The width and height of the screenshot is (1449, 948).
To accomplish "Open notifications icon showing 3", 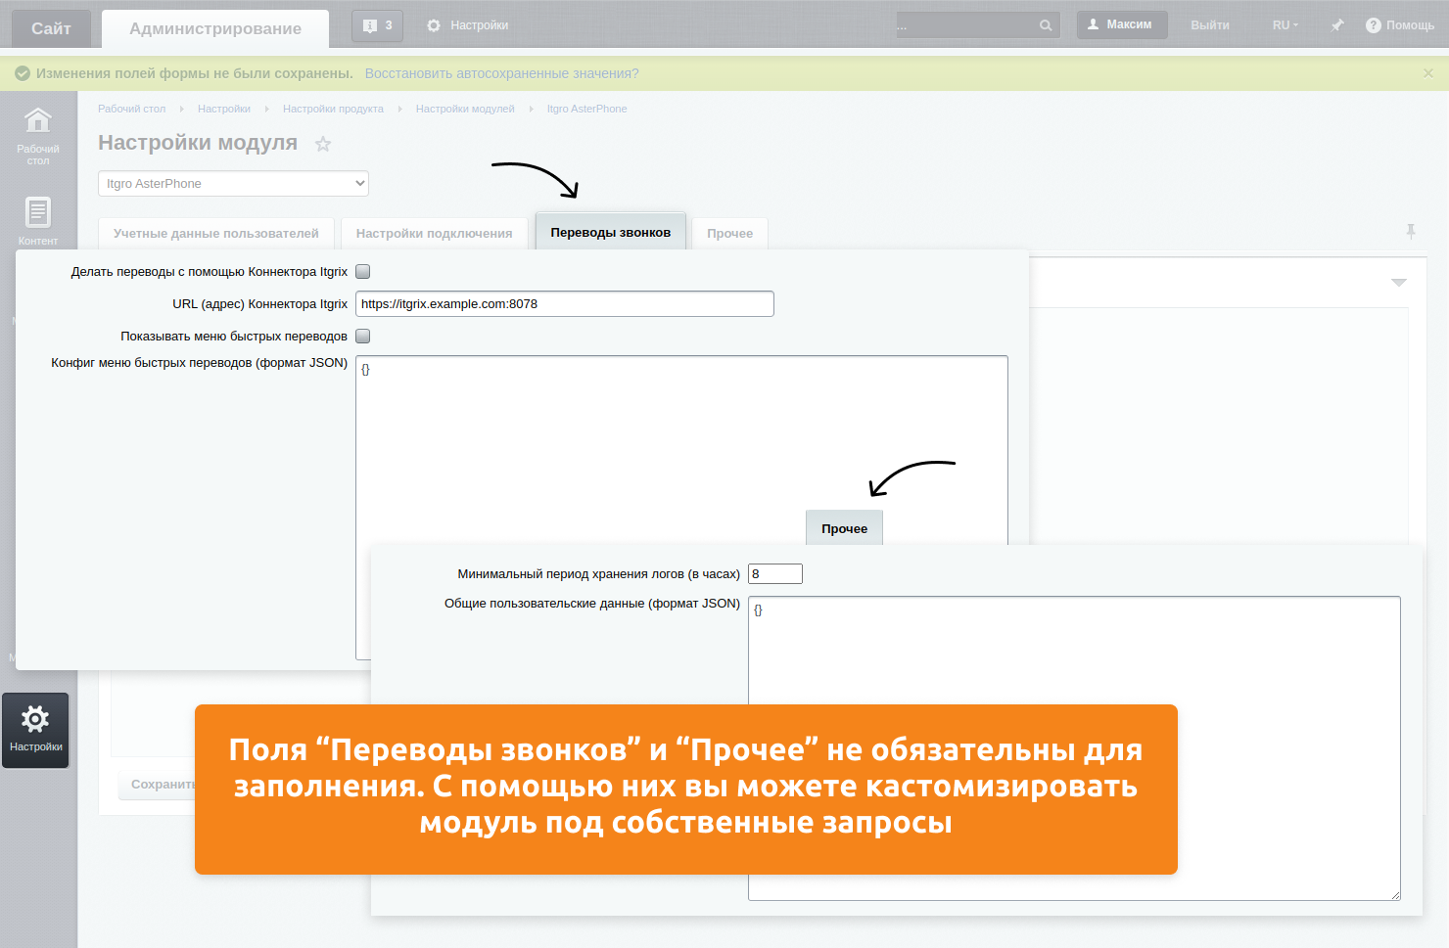I will pyautogui.click(x=377, y=25).
